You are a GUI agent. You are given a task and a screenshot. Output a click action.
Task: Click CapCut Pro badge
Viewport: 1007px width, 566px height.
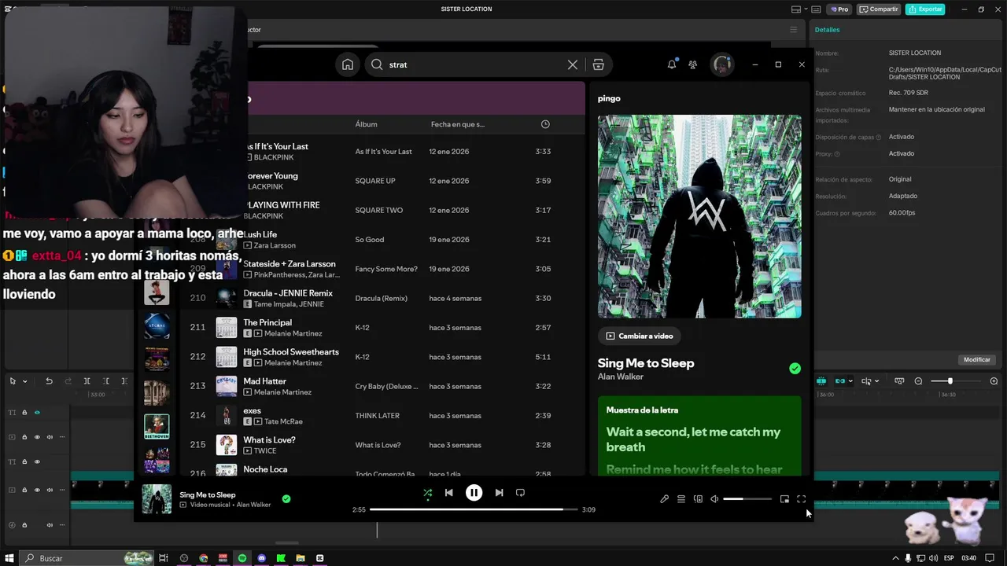click(838, 9)
